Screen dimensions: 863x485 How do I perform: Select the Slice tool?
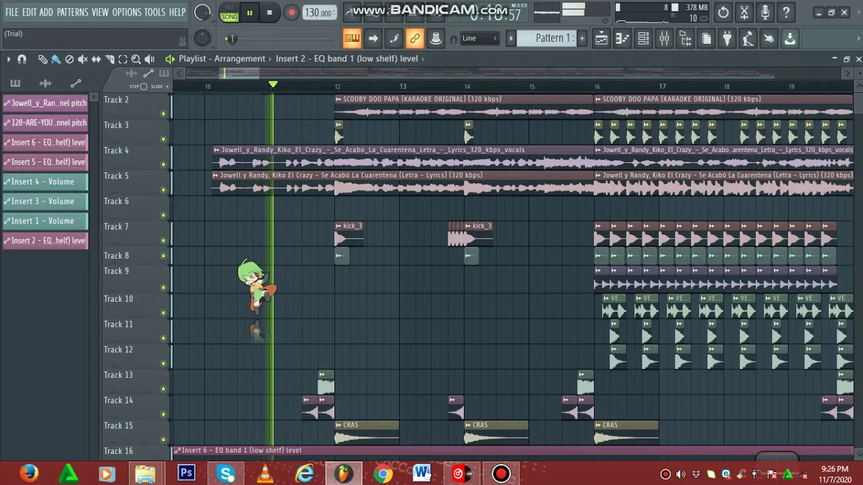[110, 59]
